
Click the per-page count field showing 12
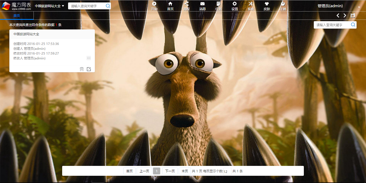[227, 171]
